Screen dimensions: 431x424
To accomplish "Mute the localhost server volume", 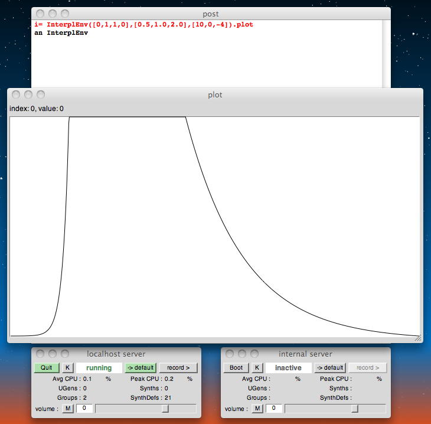I will pos(68,408).
